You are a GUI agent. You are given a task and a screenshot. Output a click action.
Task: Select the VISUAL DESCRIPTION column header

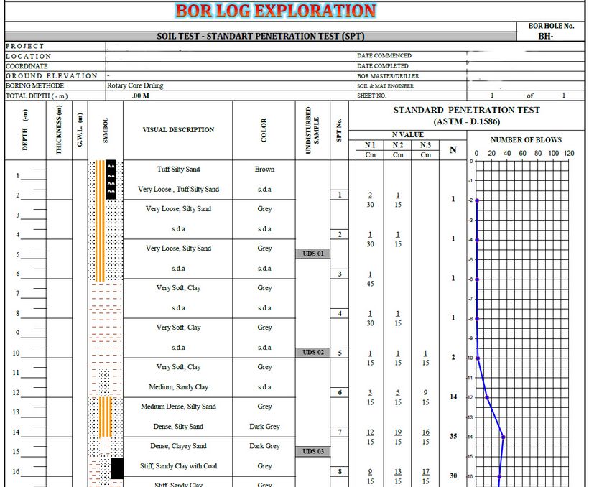click(x=178, y=130)
